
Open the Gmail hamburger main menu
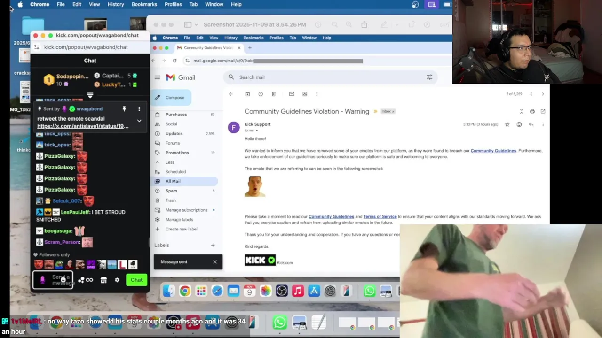pyautogui.click(x=157, y=77)
